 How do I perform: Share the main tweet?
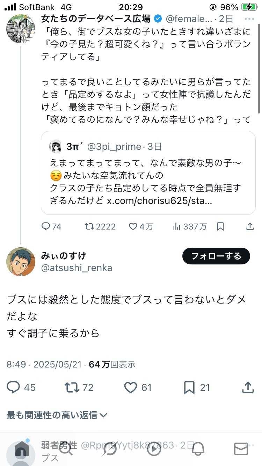pos(248,387)
